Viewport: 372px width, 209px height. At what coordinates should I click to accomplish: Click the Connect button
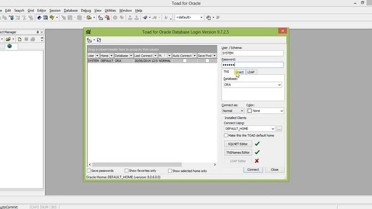(x=253, y=170)
